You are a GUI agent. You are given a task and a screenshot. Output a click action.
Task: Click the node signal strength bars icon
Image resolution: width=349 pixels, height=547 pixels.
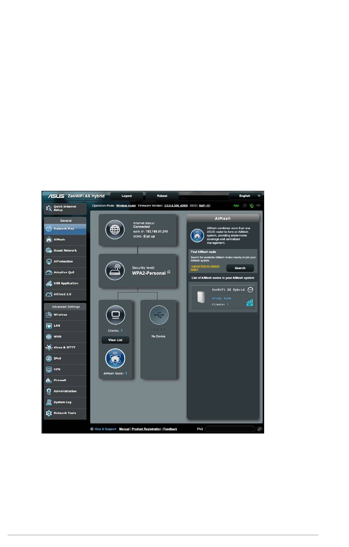250,303
